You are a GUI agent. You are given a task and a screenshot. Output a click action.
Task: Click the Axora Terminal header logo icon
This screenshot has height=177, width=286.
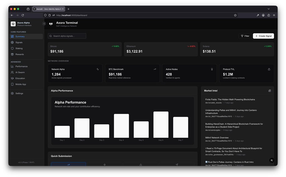coord(51,24)
